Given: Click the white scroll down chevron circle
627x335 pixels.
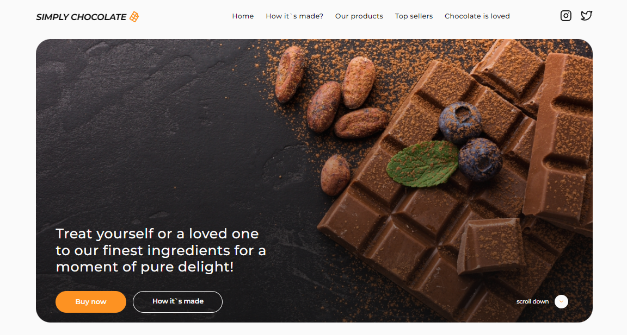Looking at the screenshot, I should [x=561, y=301].
